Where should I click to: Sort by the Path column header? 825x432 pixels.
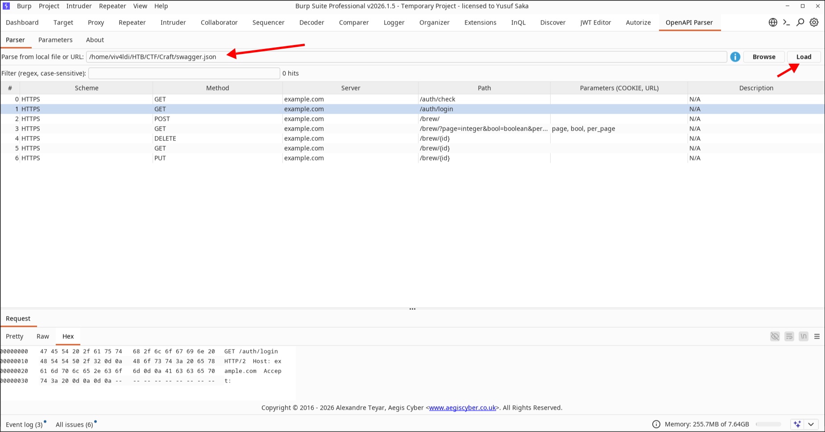(484, 88)
